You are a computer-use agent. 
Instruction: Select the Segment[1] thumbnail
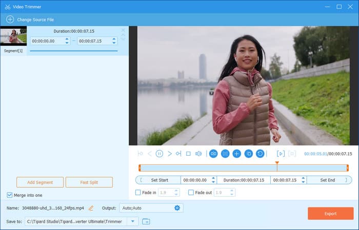[13, 36]
